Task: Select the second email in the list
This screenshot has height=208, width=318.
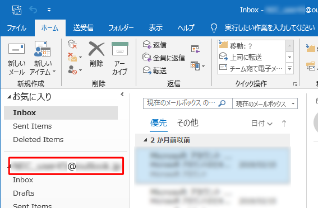Action: coord(213,197)
